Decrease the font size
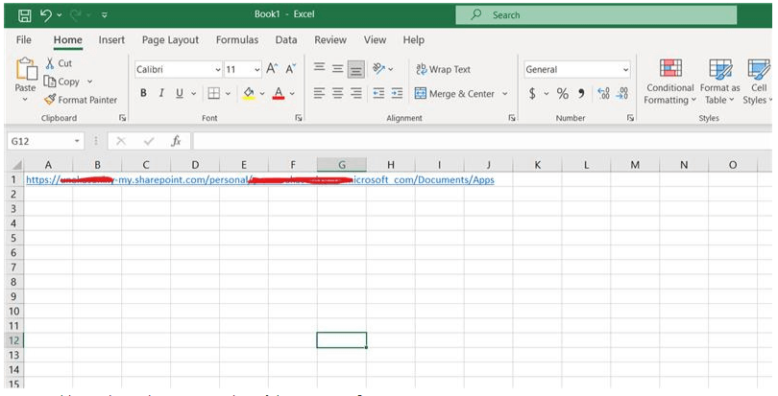778x396 pixels. 291,69
